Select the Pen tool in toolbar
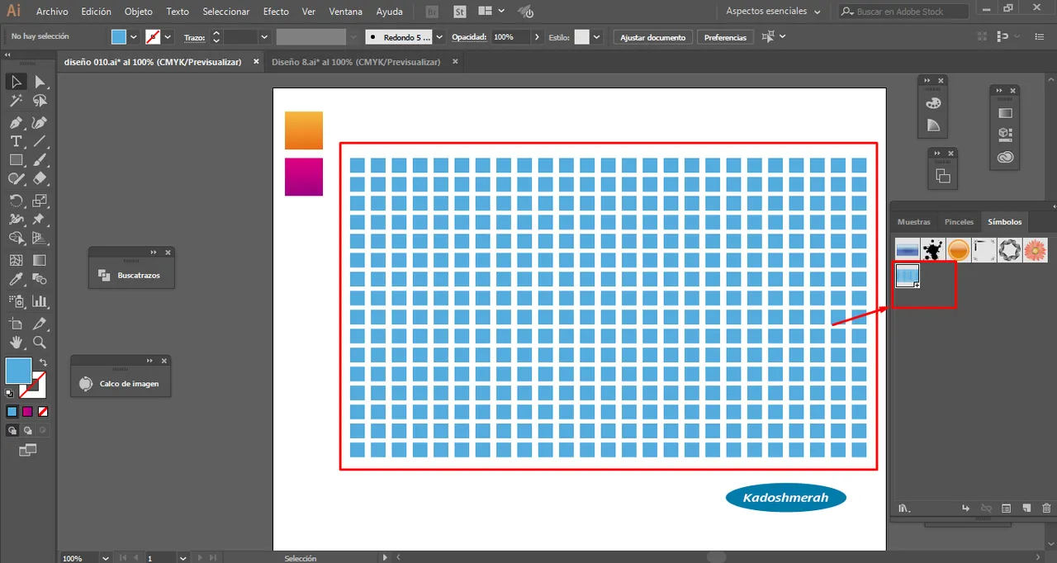 click(x=16, y=122)
